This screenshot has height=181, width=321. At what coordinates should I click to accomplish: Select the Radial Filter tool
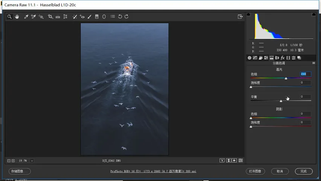104,17
